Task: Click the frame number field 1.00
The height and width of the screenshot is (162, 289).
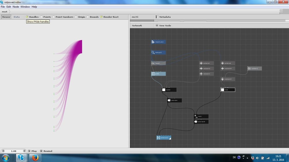Action: 14,151
